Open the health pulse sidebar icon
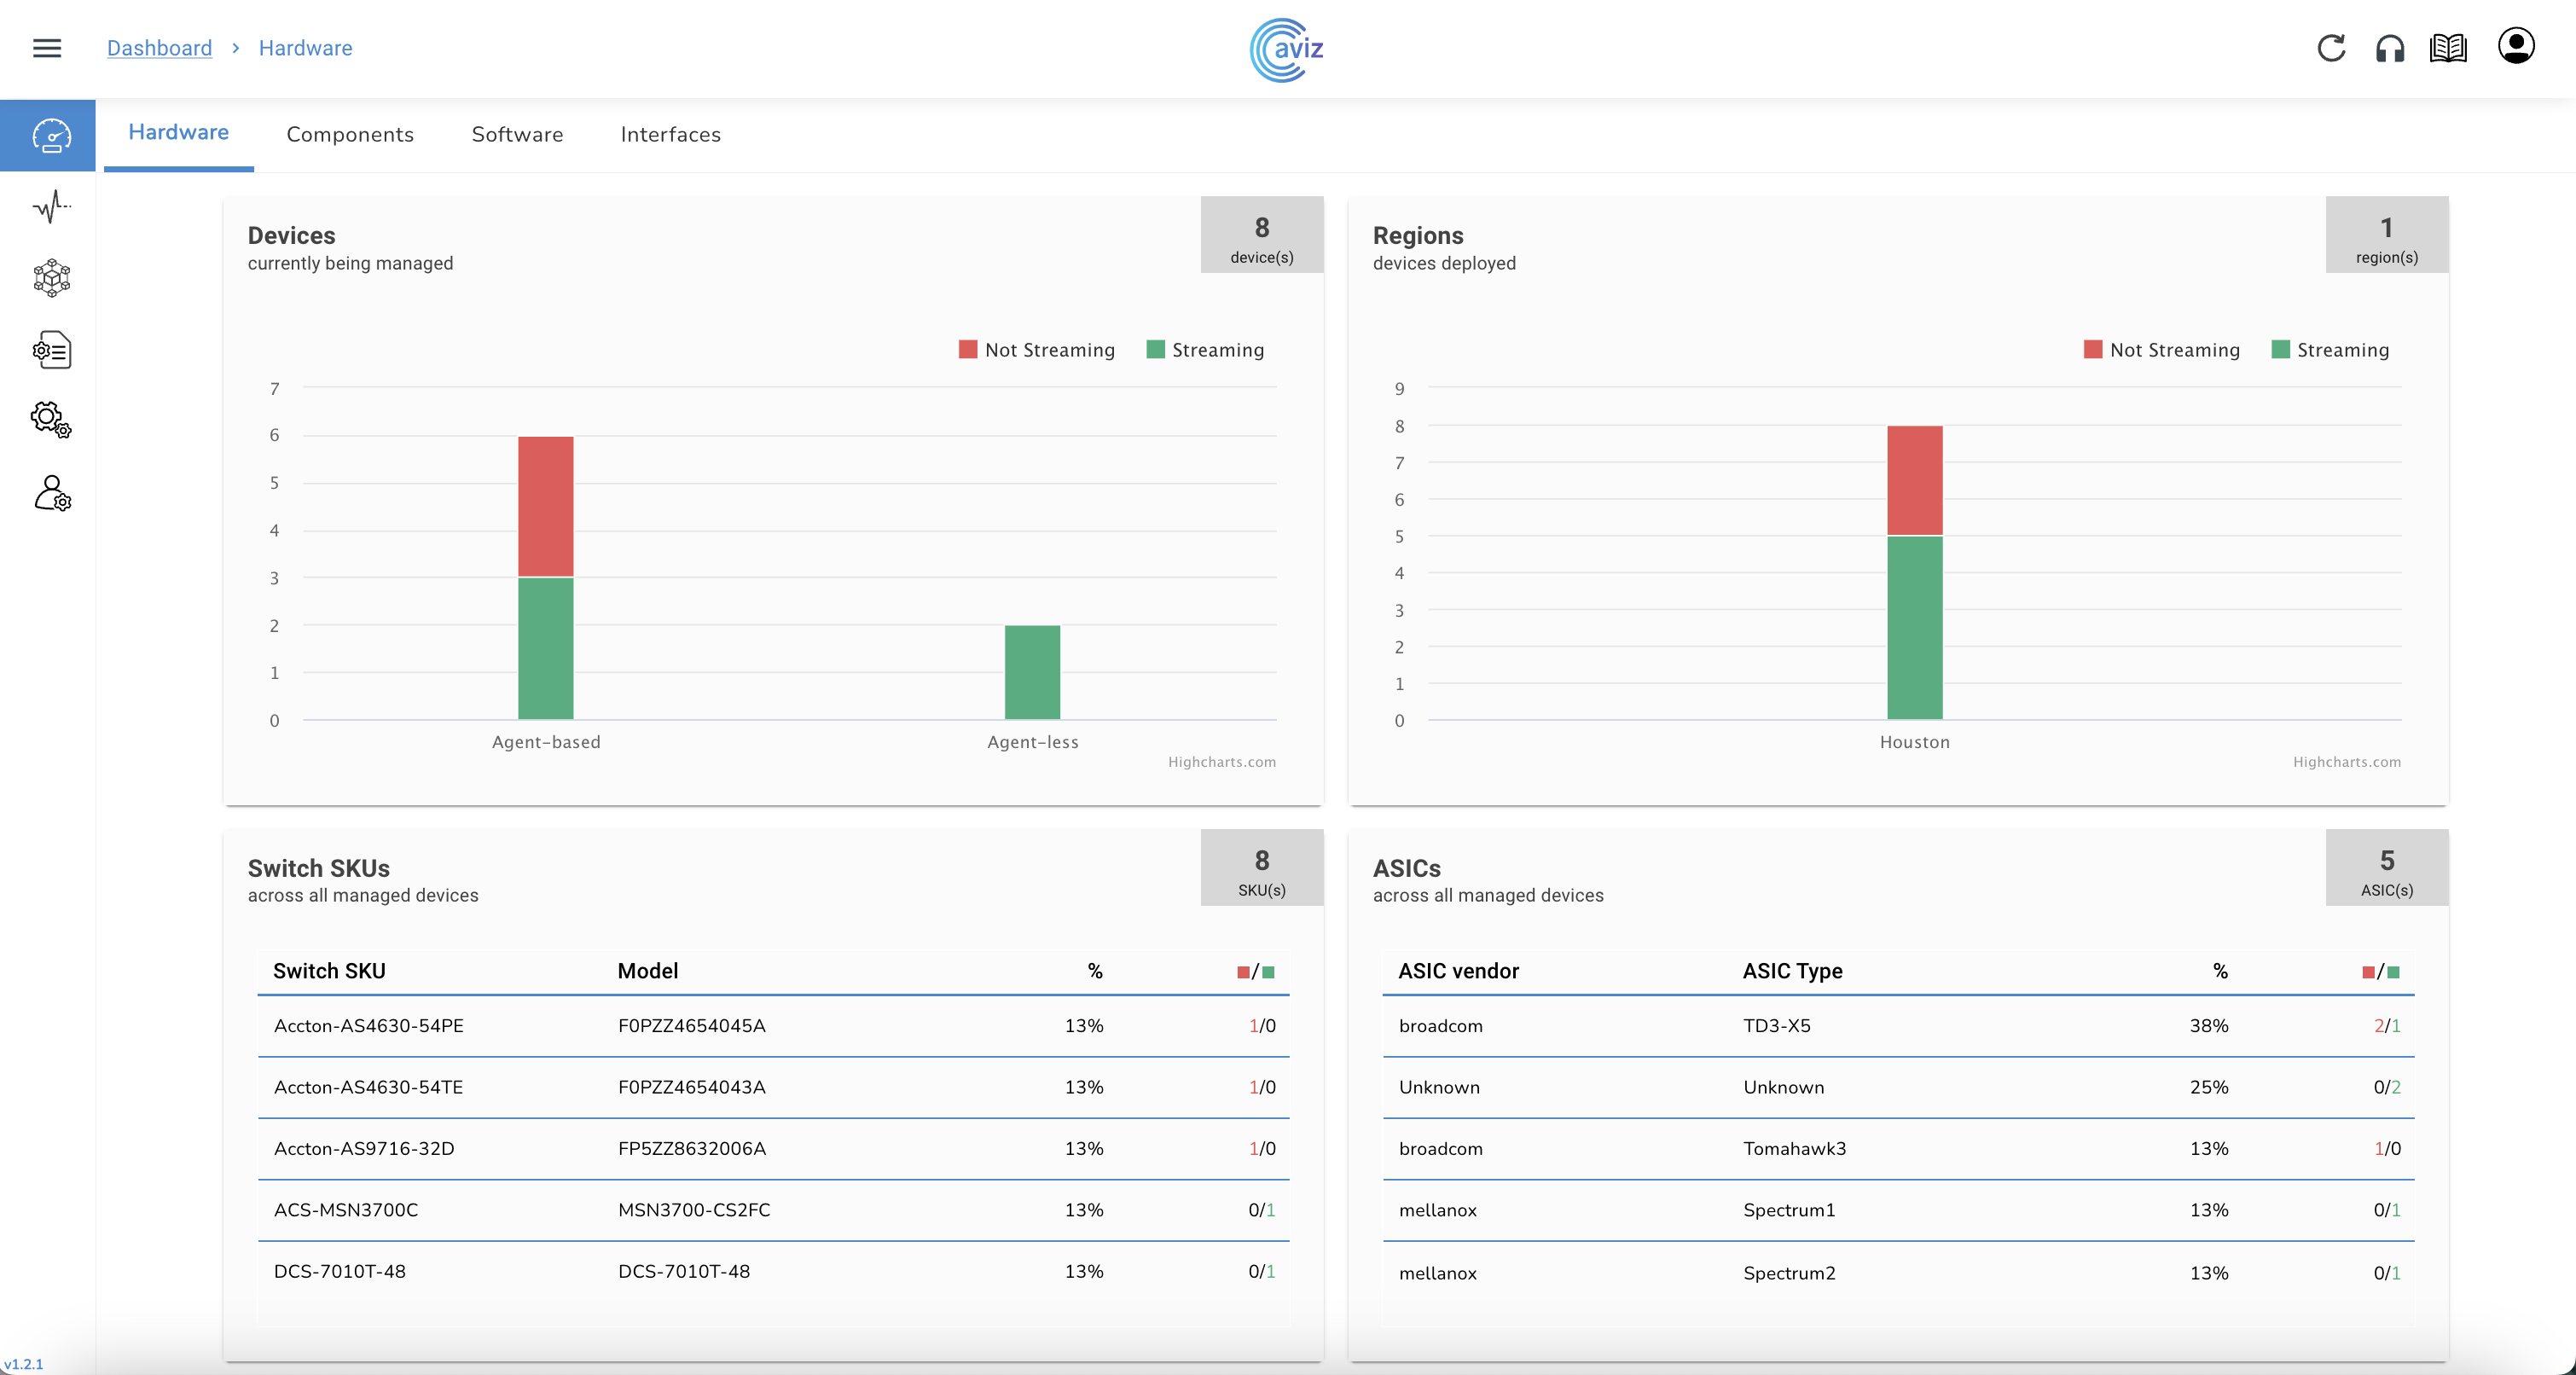The image size is (2576, 1375). click(51, 207)
